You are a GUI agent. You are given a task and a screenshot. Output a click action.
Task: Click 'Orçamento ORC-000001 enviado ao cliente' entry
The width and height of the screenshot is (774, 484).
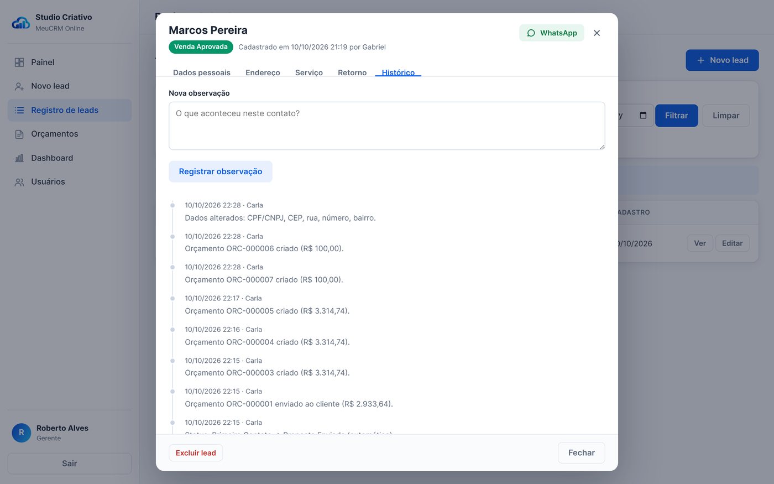(289, 404)
